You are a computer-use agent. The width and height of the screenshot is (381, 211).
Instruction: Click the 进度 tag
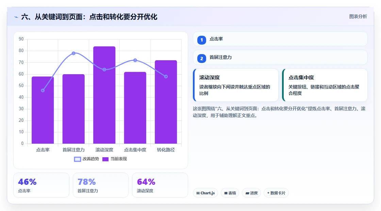click(x=251, y=193)
